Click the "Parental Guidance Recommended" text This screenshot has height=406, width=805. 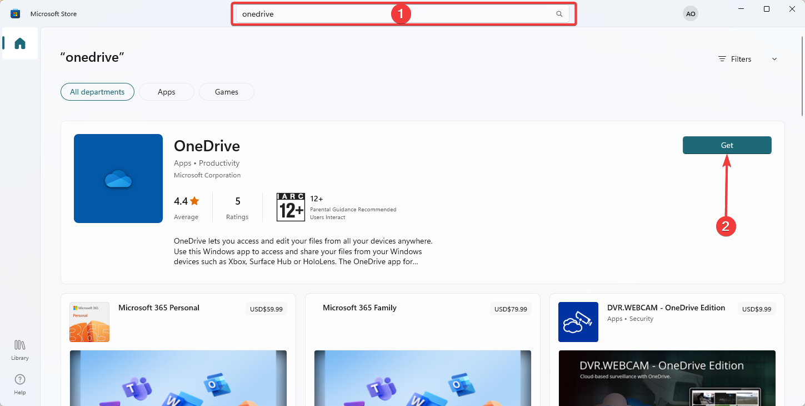pyautogui.click(x=353, y=210)
